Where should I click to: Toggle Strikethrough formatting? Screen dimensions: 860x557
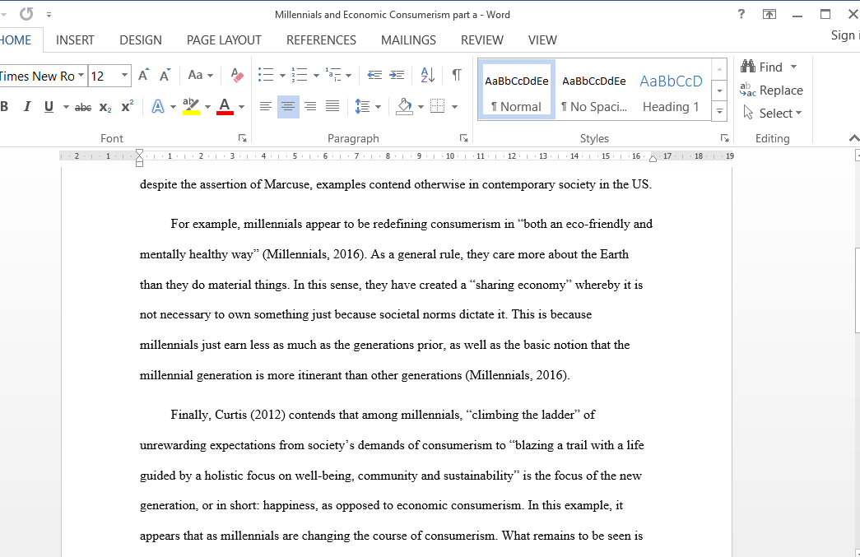point(83,108)
